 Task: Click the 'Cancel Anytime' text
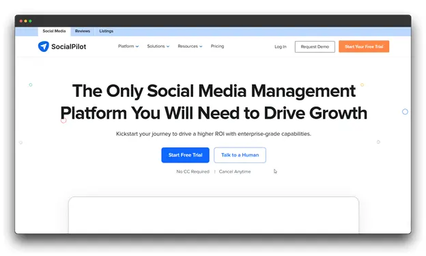(x=235, y=171)
